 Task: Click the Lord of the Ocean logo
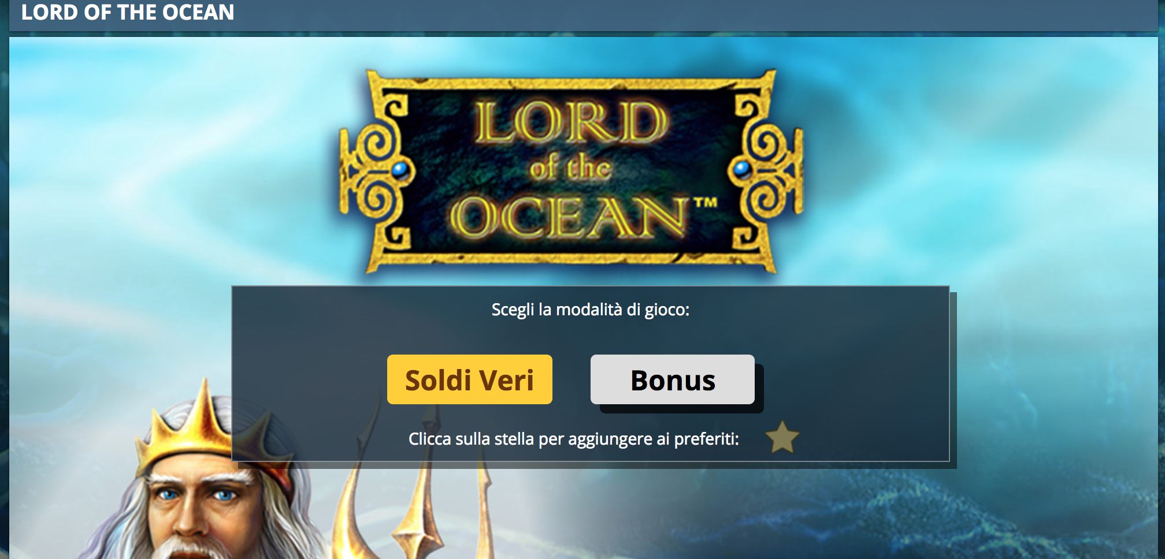tap(571, 171)
